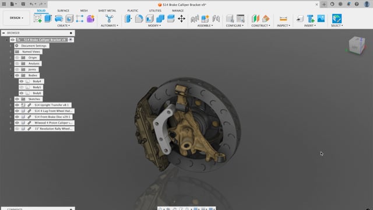Screen dimensions: 373x210
Task: Open the Select dropdown menu
Action: (337, 26)
